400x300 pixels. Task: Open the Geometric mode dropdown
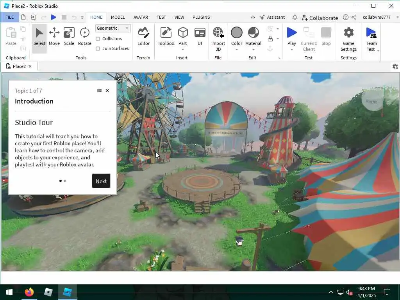tap(113, 28)
